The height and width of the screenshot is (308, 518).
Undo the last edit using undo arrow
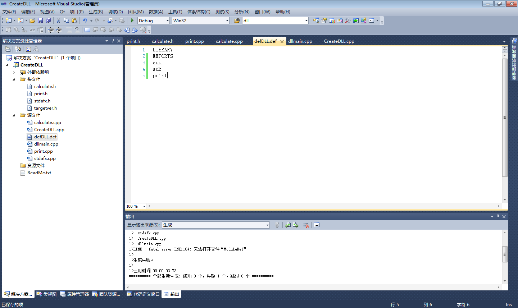click(x=85, y=20)
